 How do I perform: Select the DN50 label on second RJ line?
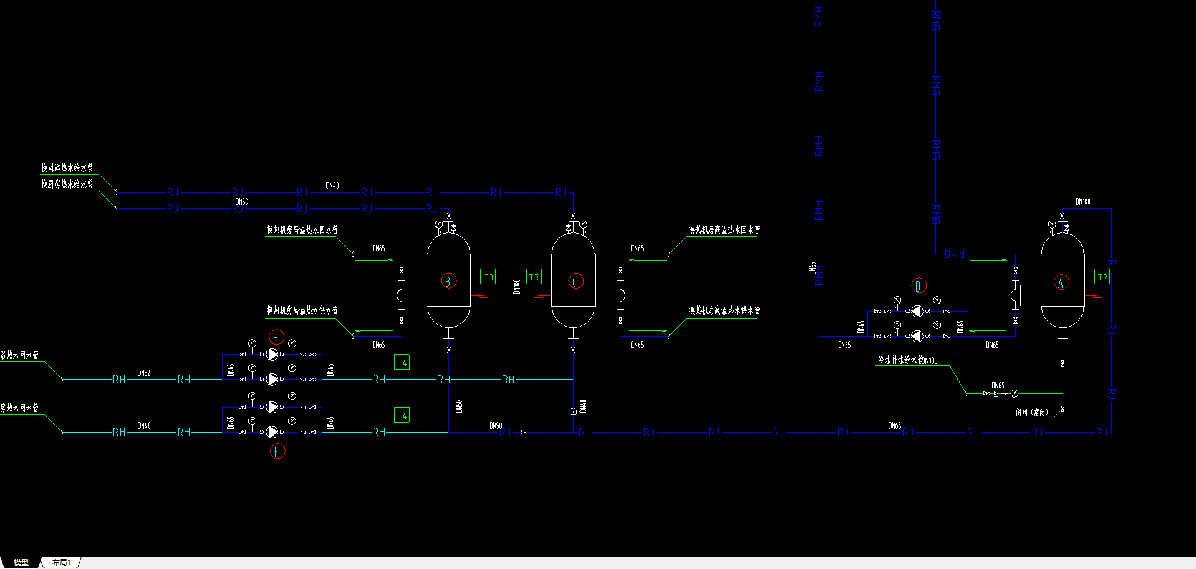click(241, 202)
